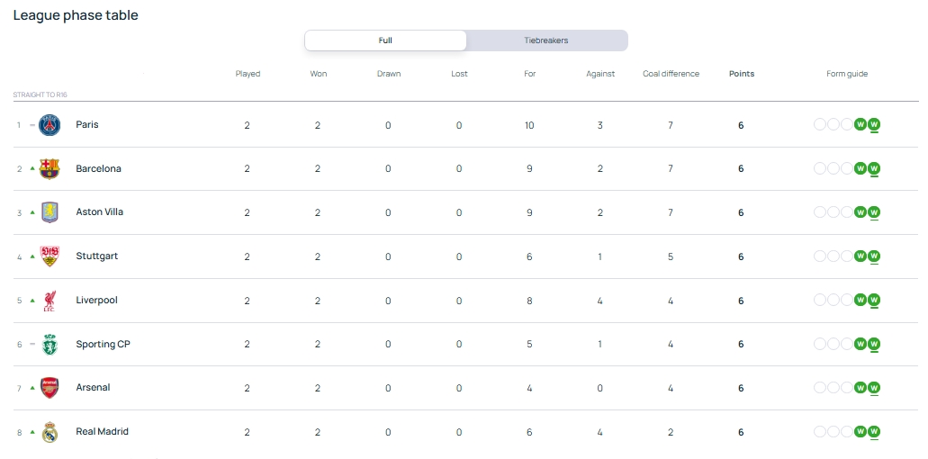The image size is (928, 459).
Task: Open the Aston Villa team link
Action: [99, 211]
